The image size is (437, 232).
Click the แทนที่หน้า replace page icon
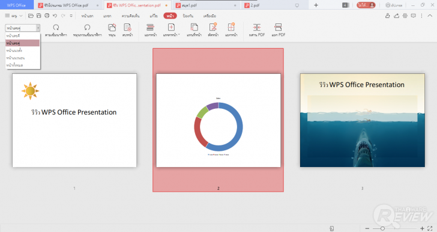[194, 27]
